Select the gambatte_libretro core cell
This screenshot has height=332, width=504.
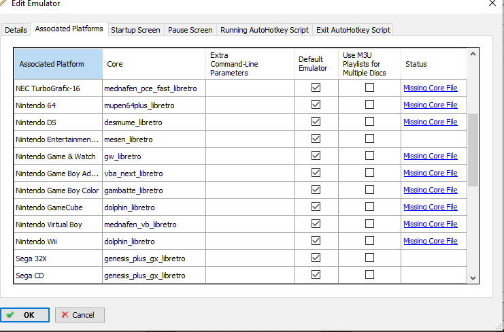point(154,190)
